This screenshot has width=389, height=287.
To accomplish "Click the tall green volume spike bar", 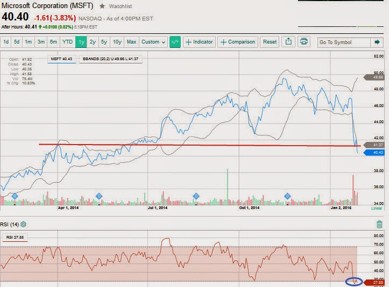I will (x=227, y=186).
